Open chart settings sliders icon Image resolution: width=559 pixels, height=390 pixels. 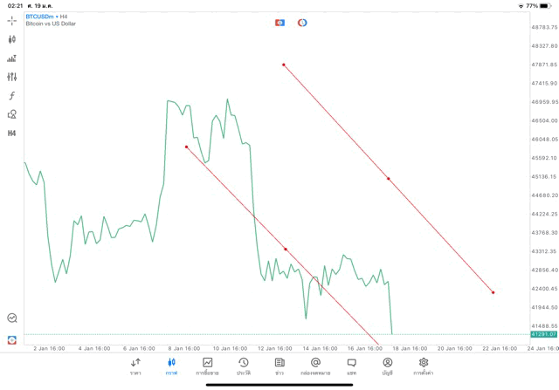pyautogui.click(x=12, y=77)
